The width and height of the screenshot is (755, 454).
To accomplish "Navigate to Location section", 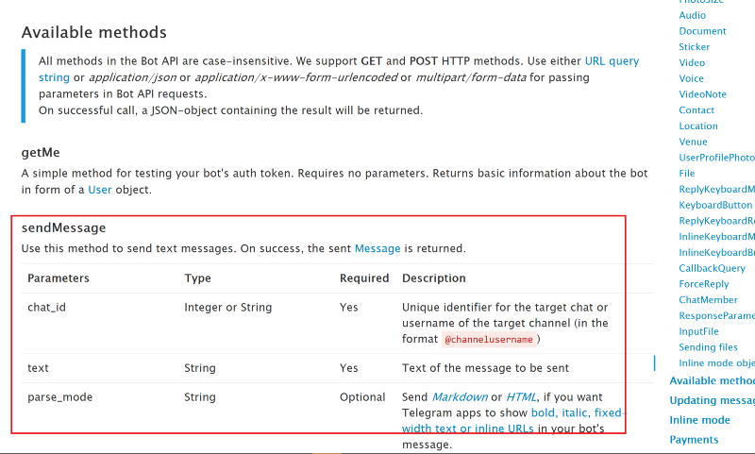I will click(x=698, y=126).
